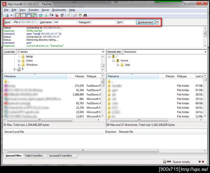The height and width of the screenshot is (173, 210).
Task: Select remote folder dated 29/05
Action: tap(155, 94)
